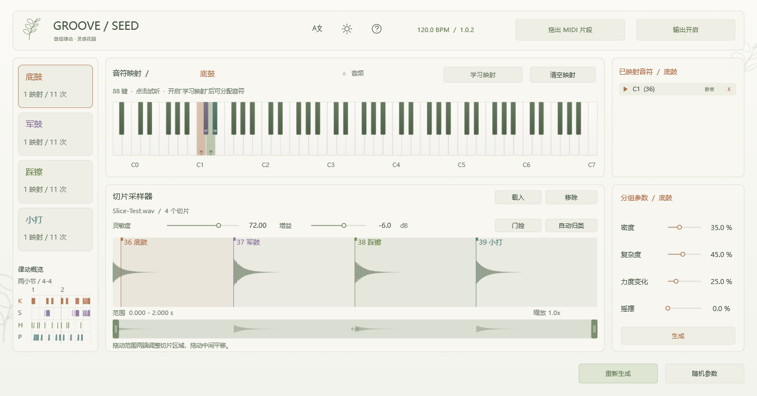
Task: Click the H hi-hat row in groove overview
Action: coord(54,325)
